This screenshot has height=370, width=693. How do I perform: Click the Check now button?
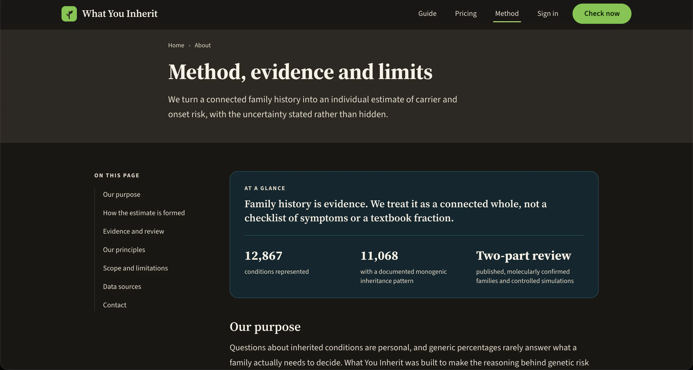(602, 14)
